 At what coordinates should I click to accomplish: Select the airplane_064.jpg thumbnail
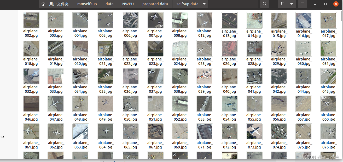point(106,132)
